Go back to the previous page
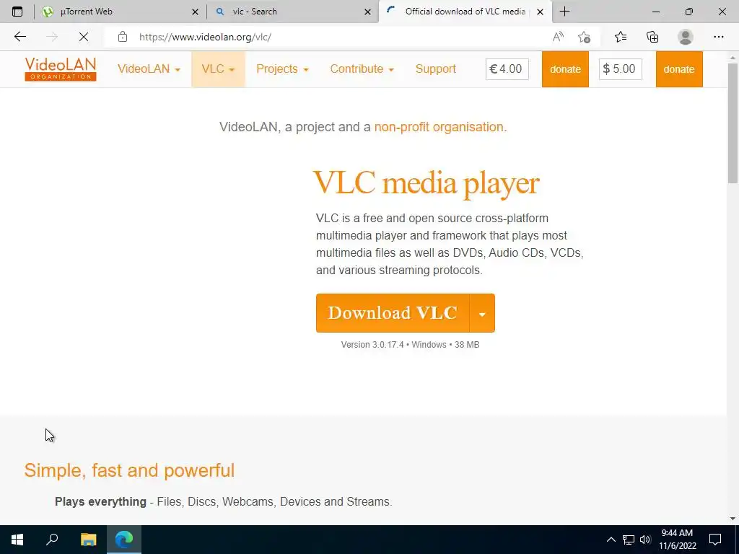The image size is (739, 554). point(19,37)
